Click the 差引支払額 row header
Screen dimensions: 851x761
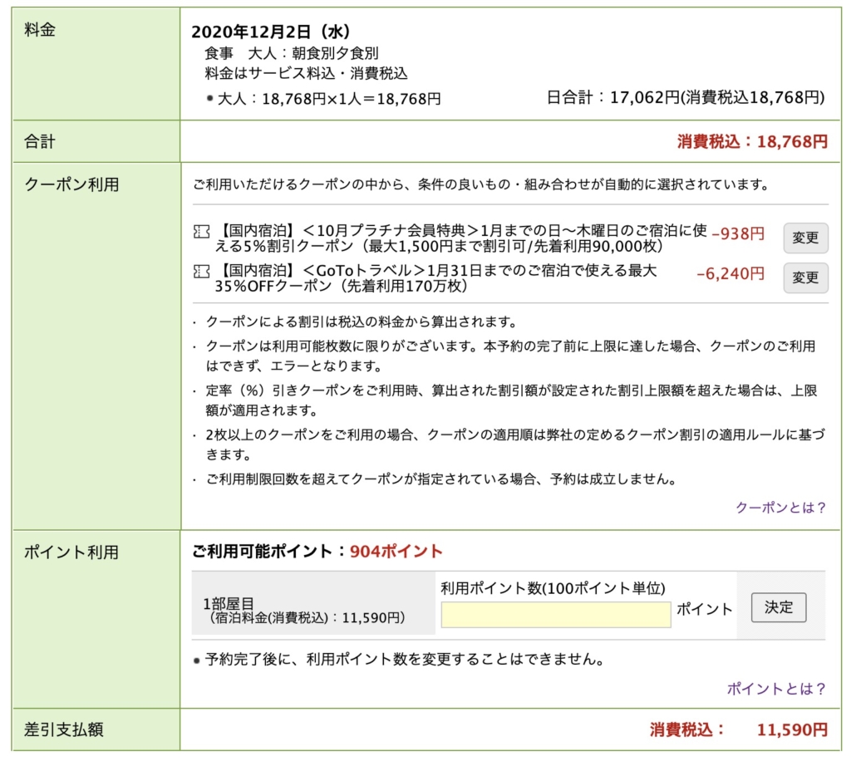(64, 730)
